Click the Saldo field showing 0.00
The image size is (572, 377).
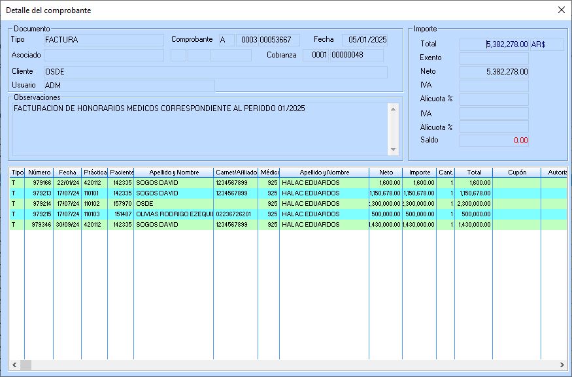tap(494, 140)
